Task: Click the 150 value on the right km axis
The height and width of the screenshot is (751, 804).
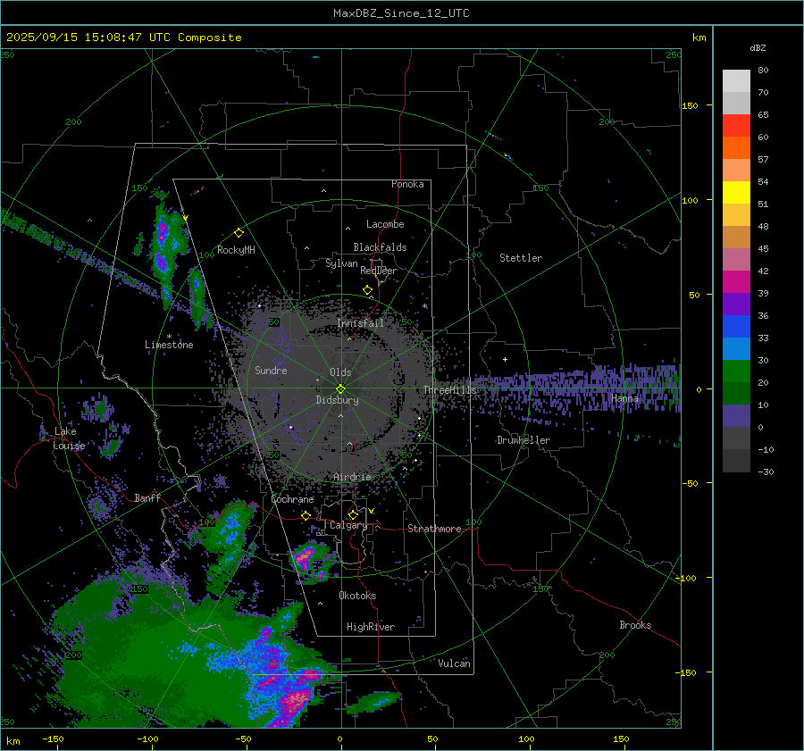Action: click(x=690, y=105)
